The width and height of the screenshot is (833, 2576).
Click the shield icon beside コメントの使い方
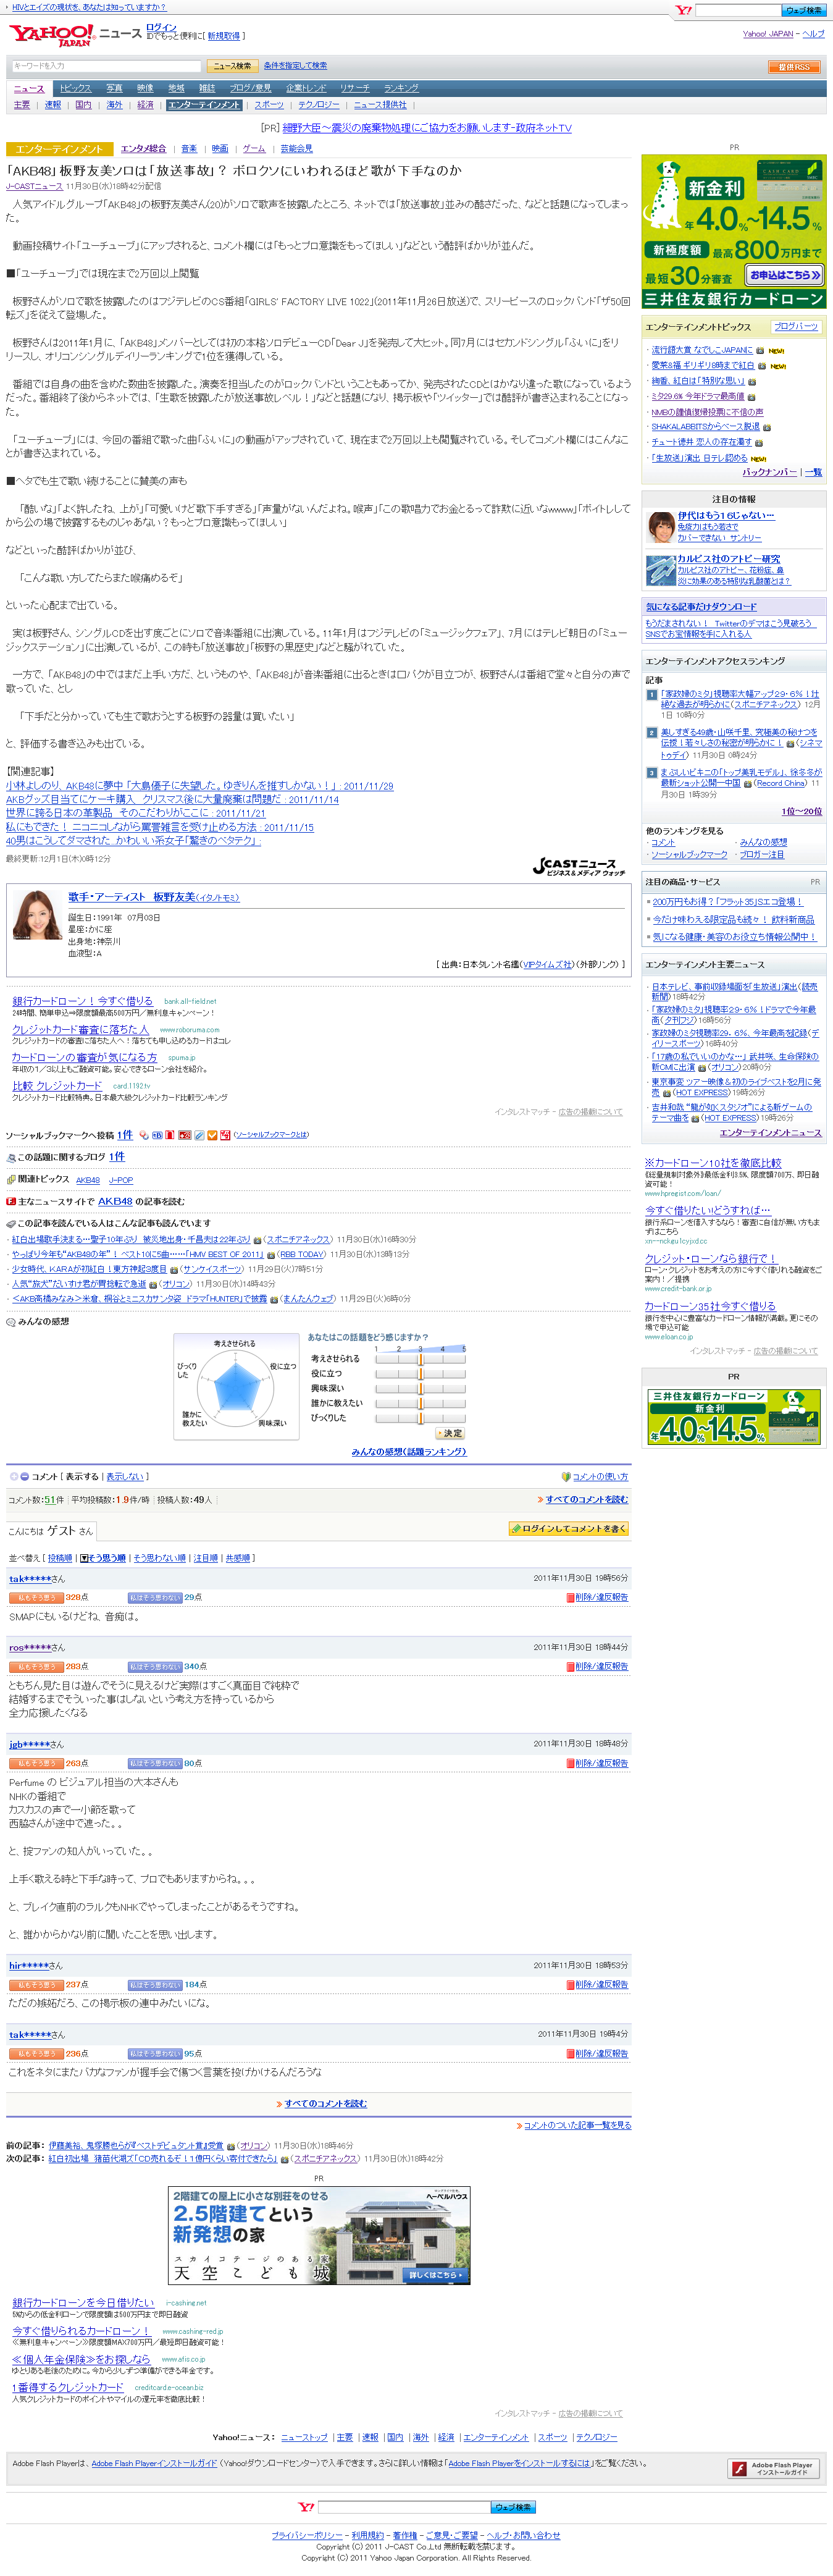tap(566, 1477)
